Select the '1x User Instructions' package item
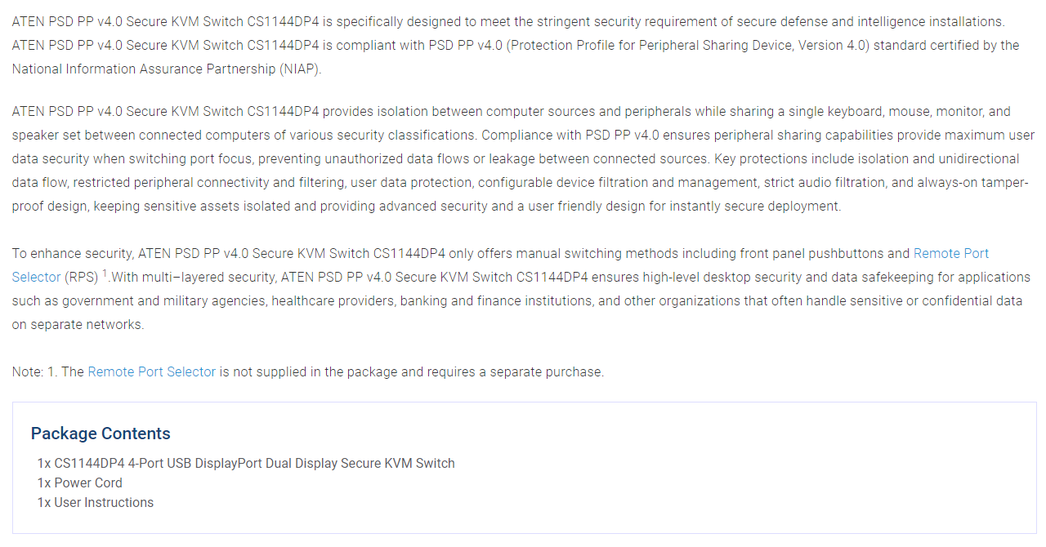 pos(96,503)
